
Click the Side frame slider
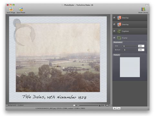[129, 46]
